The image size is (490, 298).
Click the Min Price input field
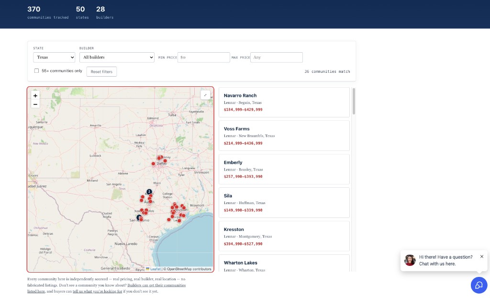[204, 57]
